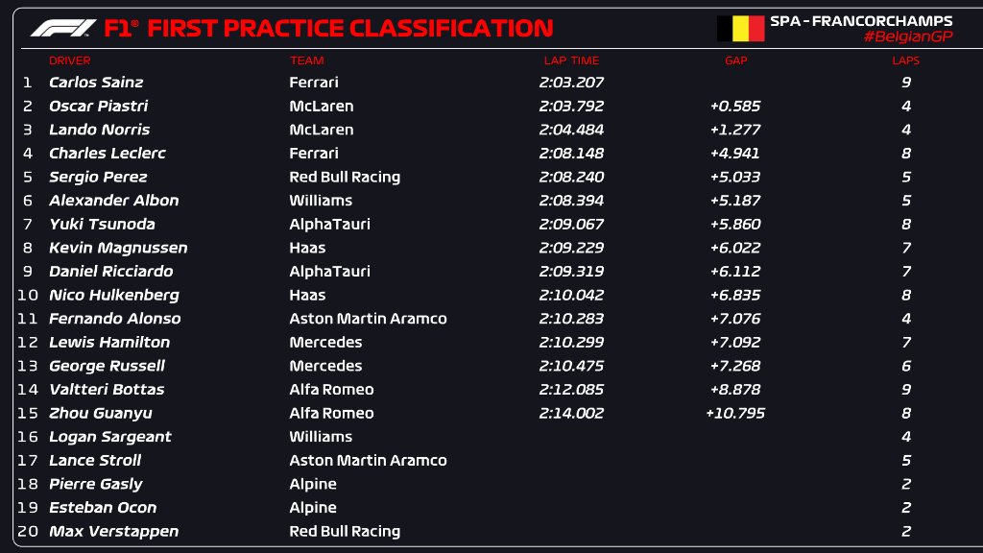983x553 pixels.
Task: Click the Belgian flag icon
Action: [740, 28]
